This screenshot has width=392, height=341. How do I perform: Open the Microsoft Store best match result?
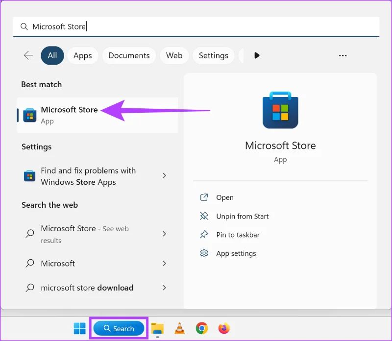coord(98,115)
